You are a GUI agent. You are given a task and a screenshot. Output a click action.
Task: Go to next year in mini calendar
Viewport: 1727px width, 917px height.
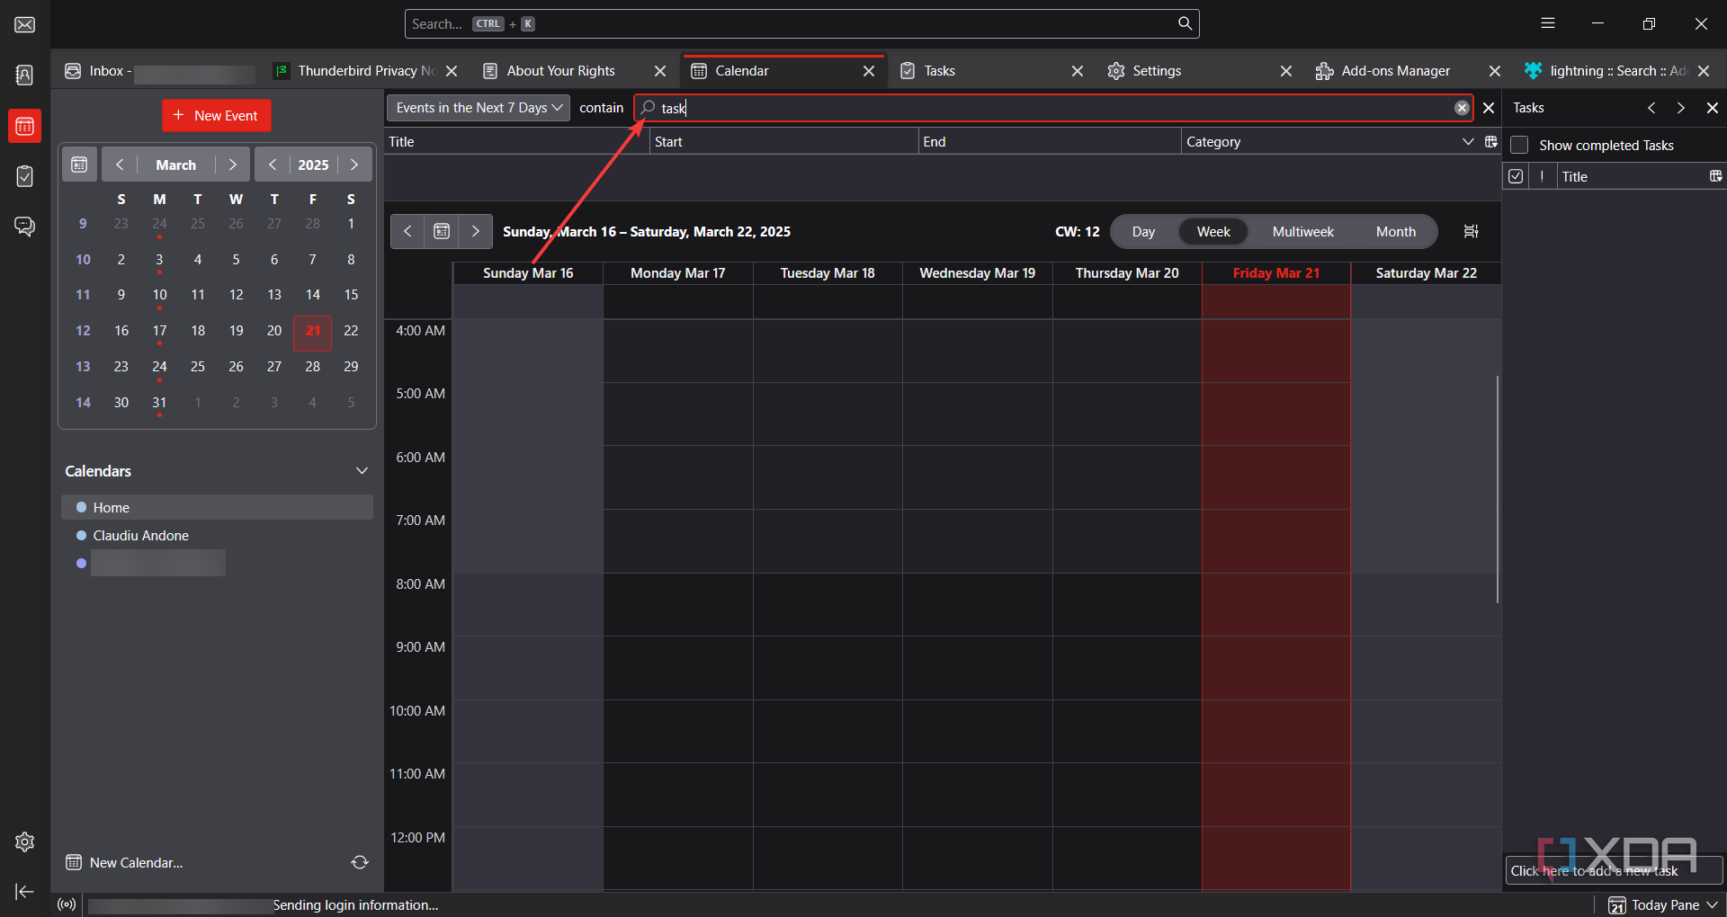[354, 165]
